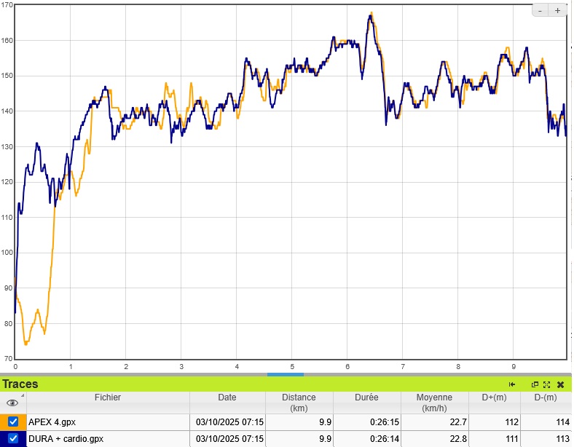Uncheck the DURA + cardio.gpx trace checkbox
Image resolution: width=574 pixels, height=447 pixels.
13,438
